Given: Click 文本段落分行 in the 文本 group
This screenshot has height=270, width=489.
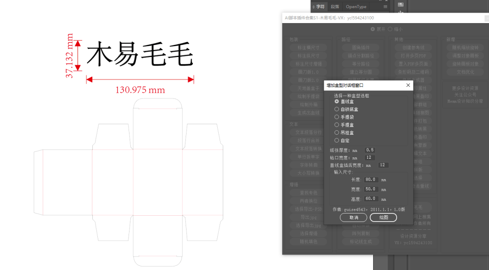Looking at the screenshot, I should coord(308,133).
